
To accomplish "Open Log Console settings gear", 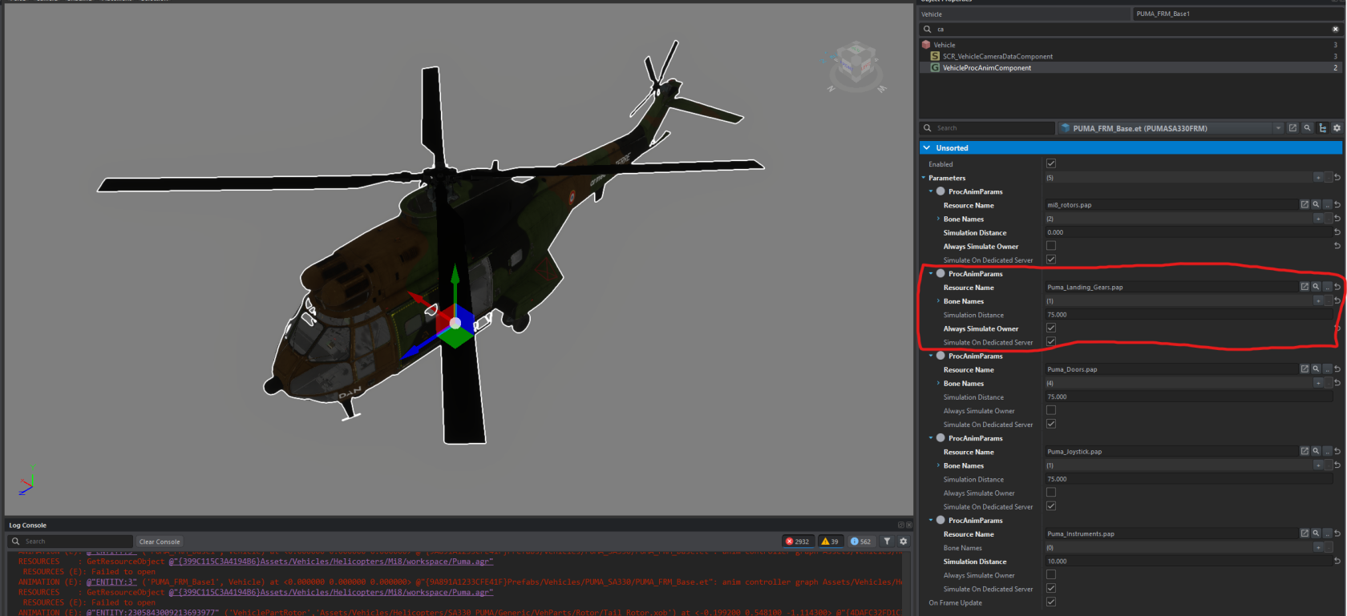I will click(904, 542).
